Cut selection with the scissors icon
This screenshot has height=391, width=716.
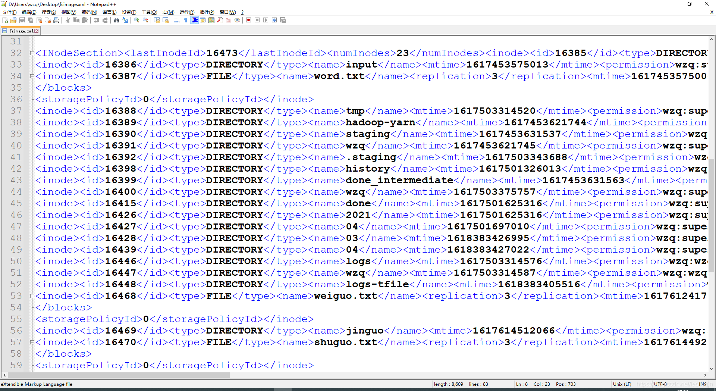tap(68, 20)
